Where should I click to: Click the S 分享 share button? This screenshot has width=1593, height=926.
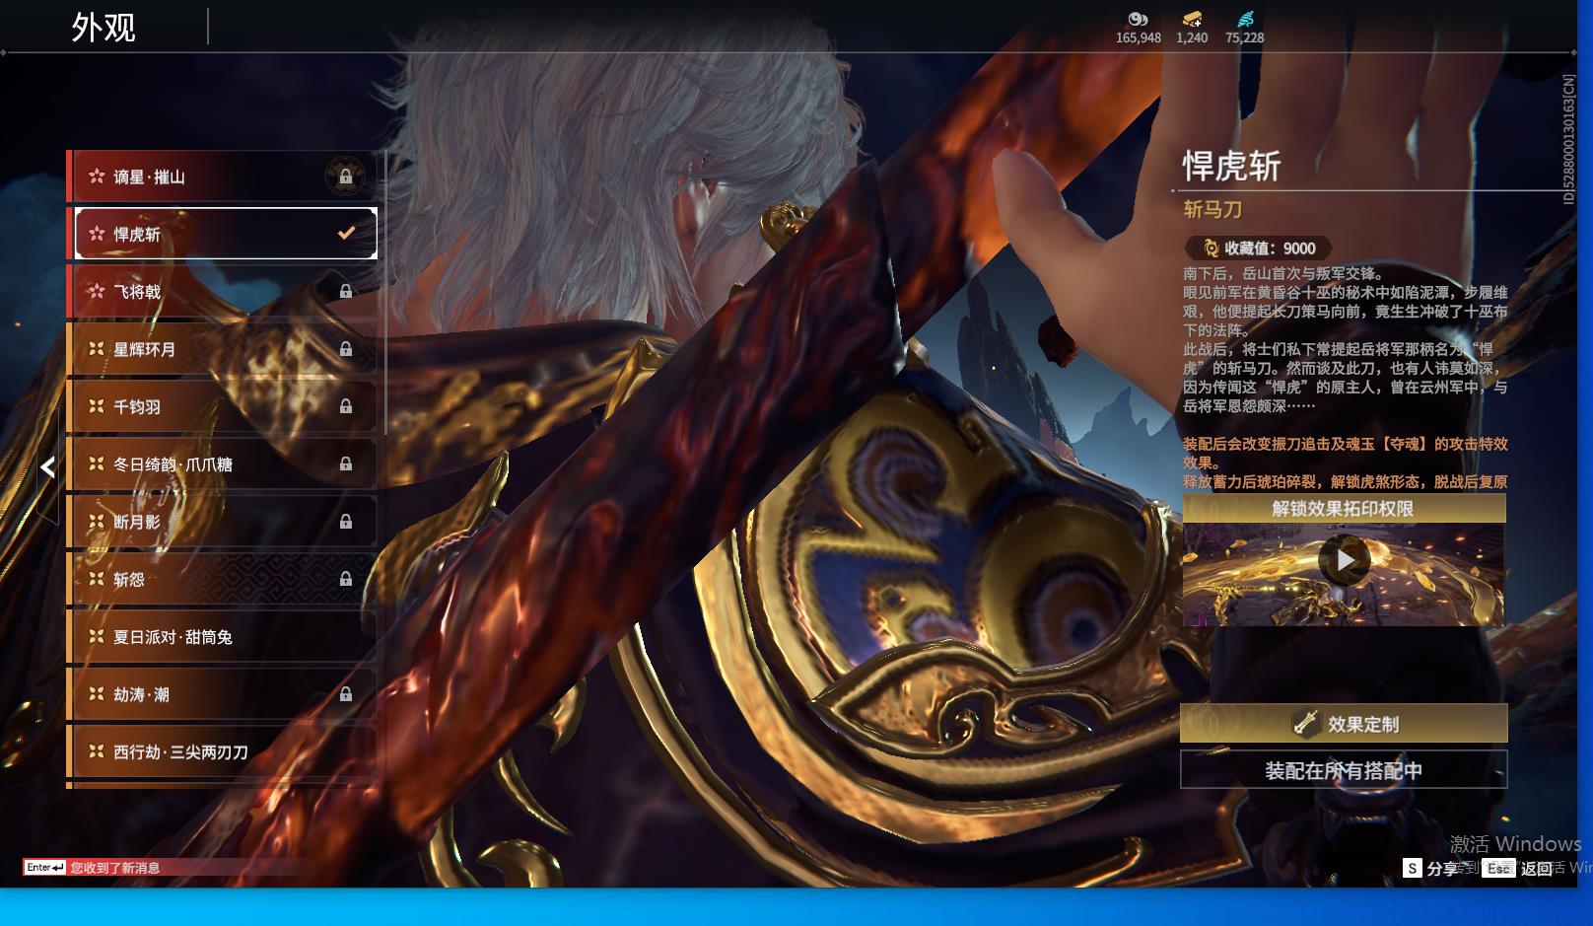1432,868
